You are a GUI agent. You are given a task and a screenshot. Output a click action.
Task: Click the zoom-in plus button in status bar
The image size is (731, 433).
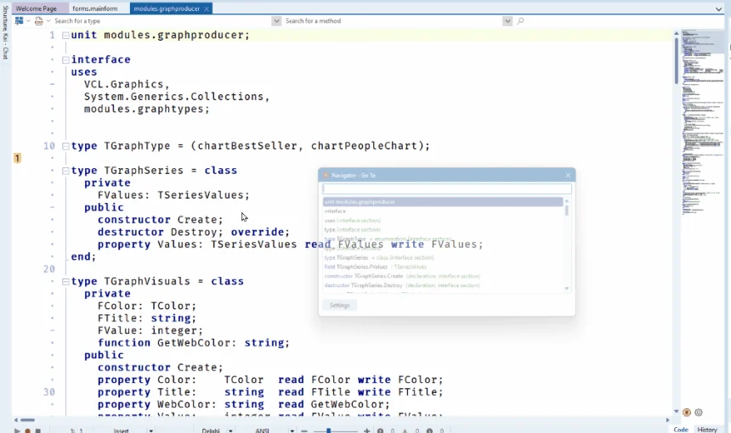point(366,430)
